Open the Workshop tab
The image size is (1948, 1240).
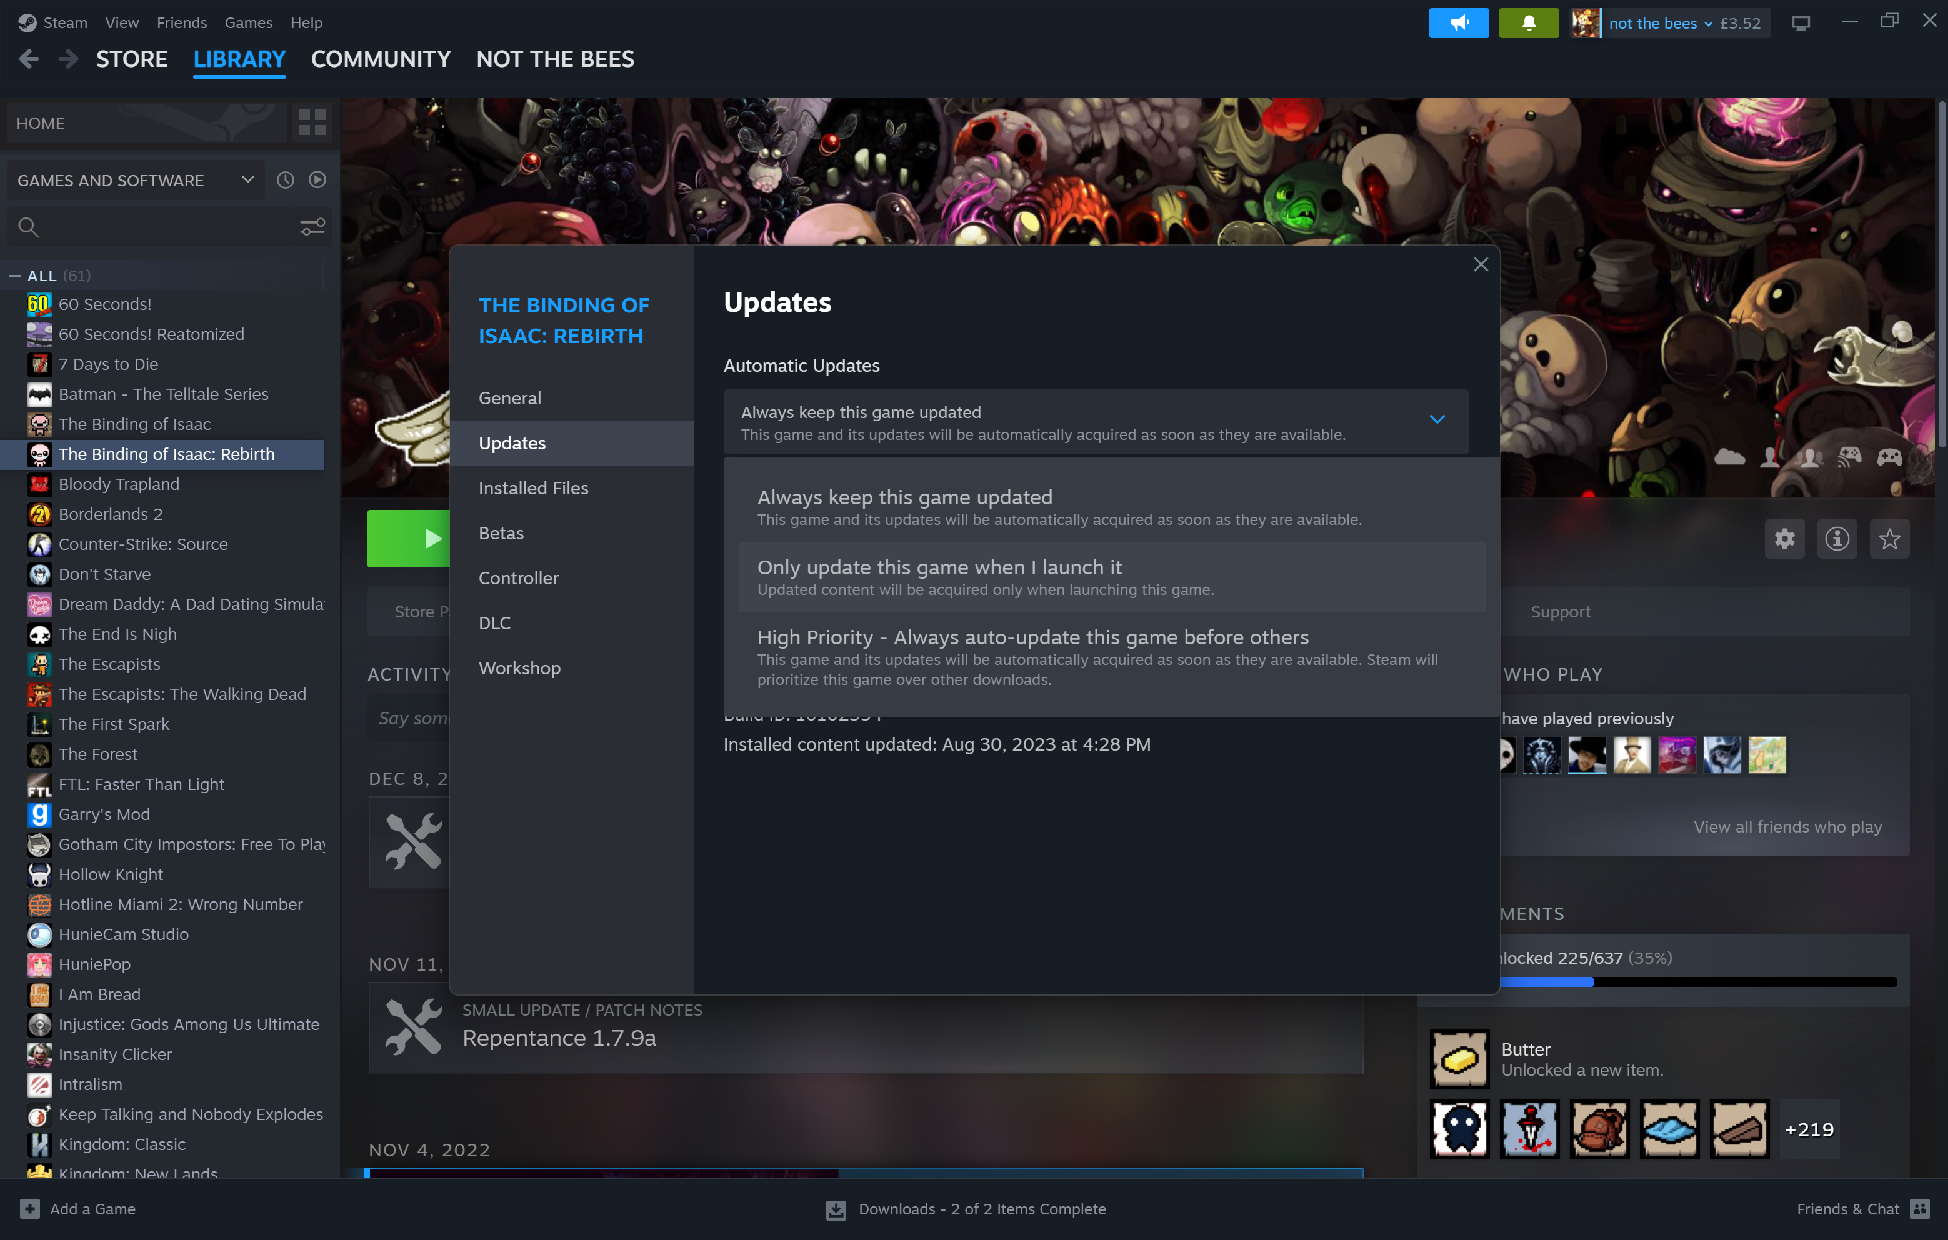click(x=571, y=668)
